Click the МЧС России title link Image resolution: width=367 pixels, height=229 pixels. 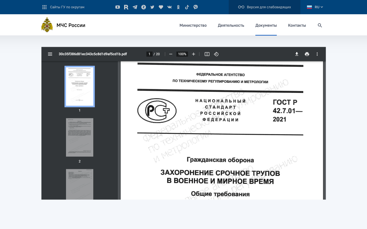(x=71, y=25)
